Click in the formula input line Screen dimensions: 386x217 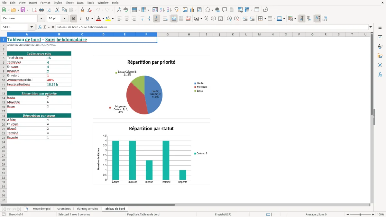tap(212, 27)
